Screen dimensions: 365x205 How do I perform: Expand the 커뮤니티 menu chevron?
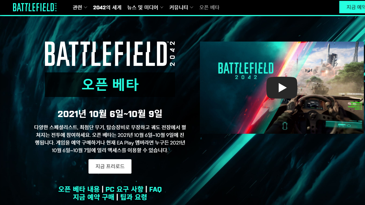[192, 8]
